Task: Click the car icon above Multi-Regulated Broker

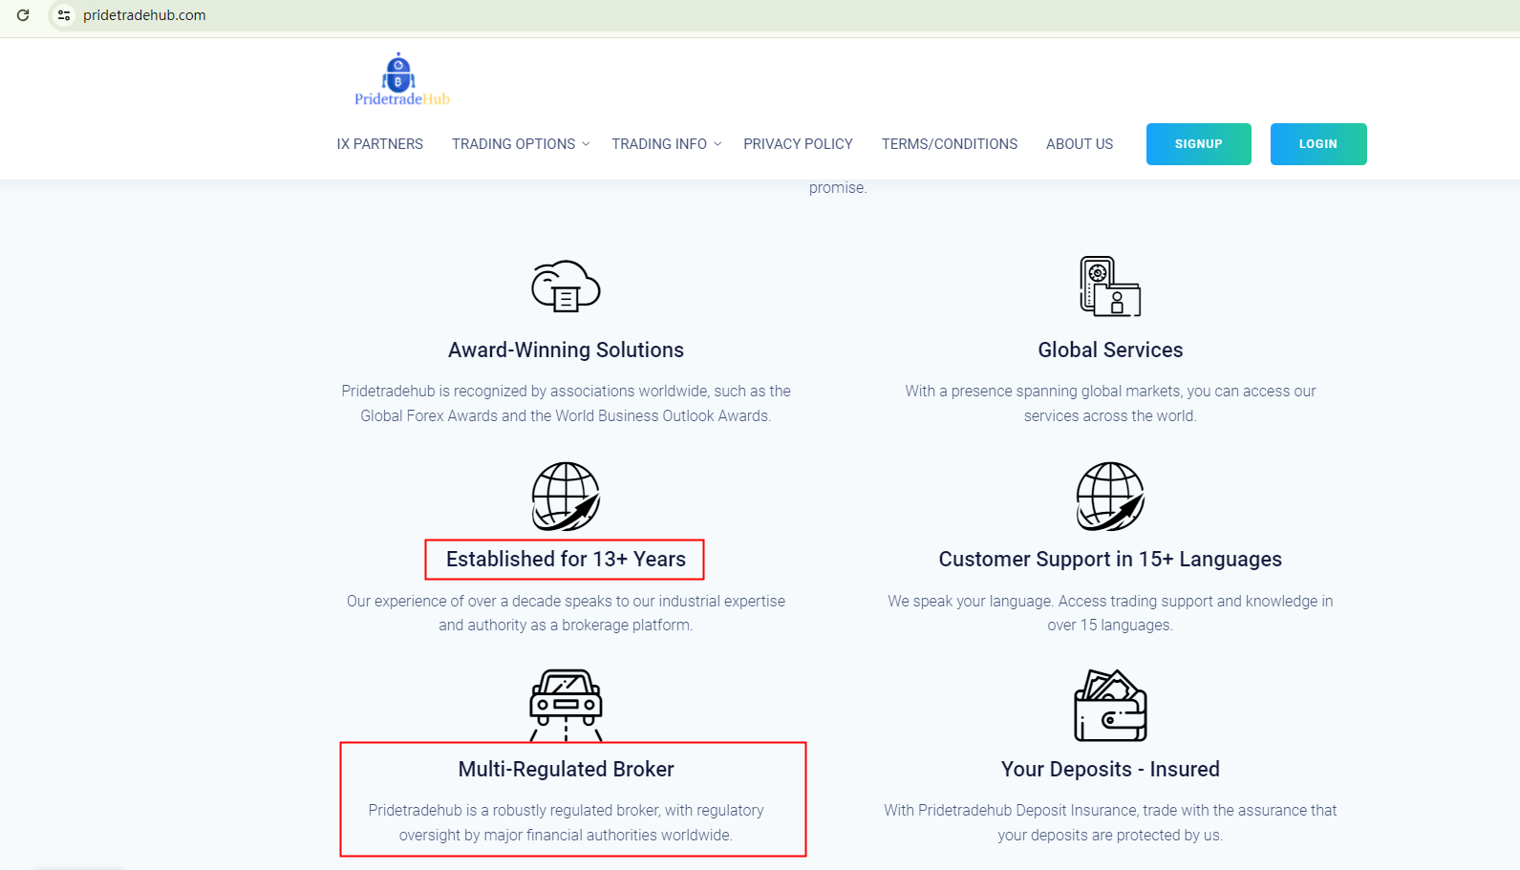Action: tap(566, 705)
